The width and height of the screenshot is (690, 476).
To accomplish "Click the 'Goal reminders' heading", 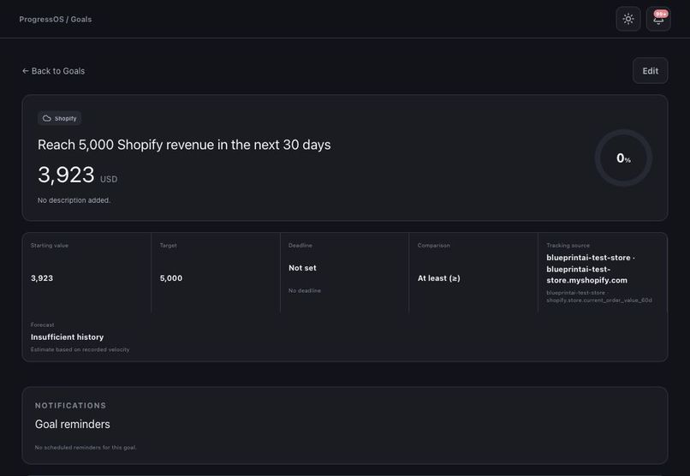I will pyautogui.click(x=73, y=424).
